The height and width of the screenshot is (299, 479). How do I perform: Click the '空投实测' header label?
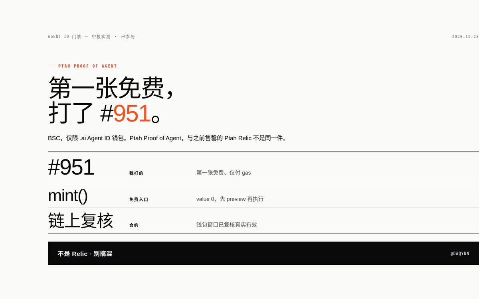pyautogui.click(x=101, y=37)
